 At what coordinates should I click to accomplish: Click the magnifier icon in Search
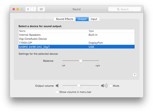(x=118, y=9)
